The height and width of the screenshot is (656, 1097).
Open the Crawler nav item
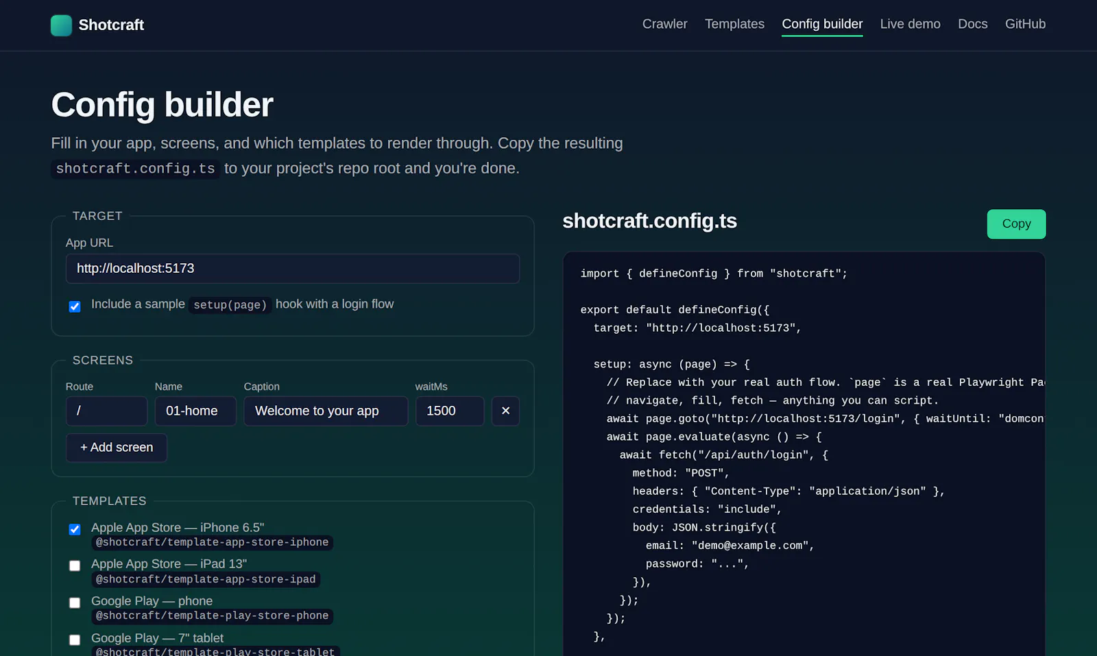[x=664, y=24]
